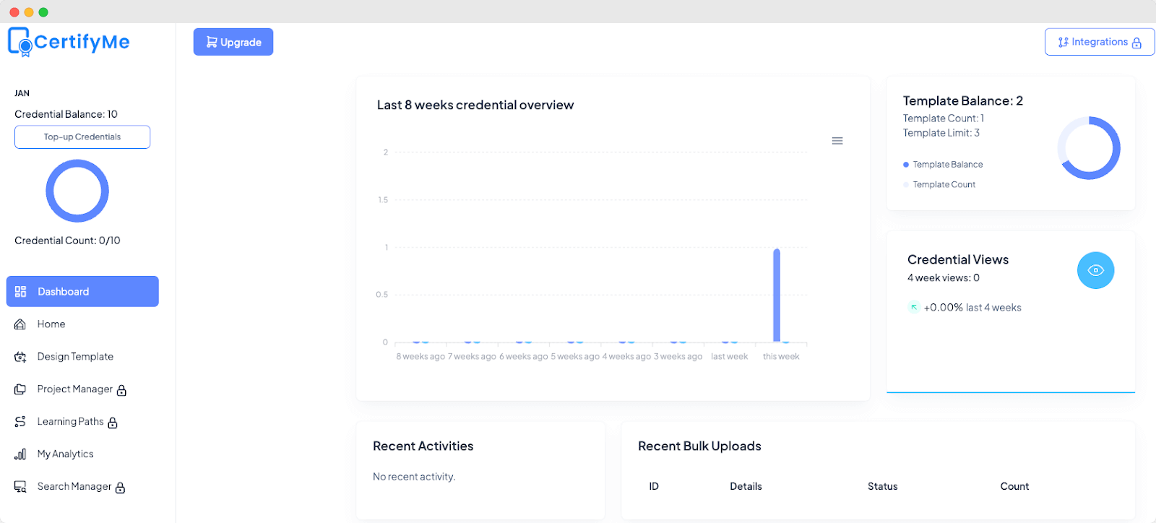Click '+0.00% last 4 weeks' text
The width and height of the screenshot is (1156, 523).
pos(972,308)
